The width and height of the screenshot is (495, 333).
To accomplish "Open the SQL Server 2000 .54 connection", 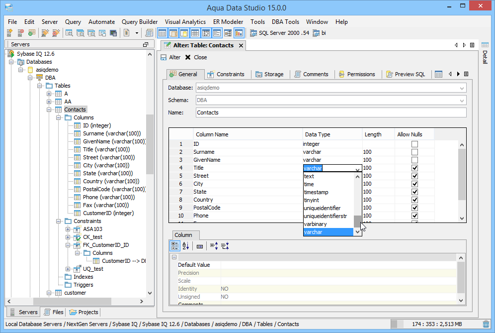I will [280, 33].
